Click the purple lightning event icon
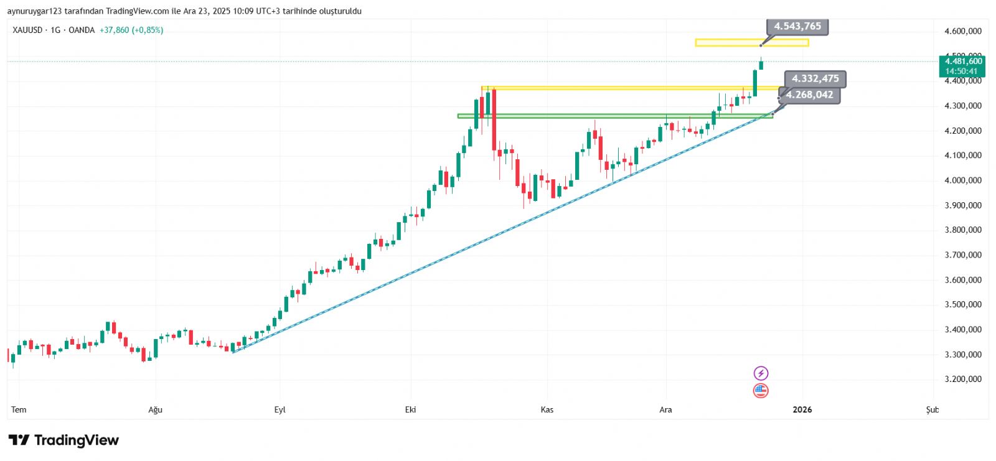Viewport: 996px width, 461px height. [761, 373]
